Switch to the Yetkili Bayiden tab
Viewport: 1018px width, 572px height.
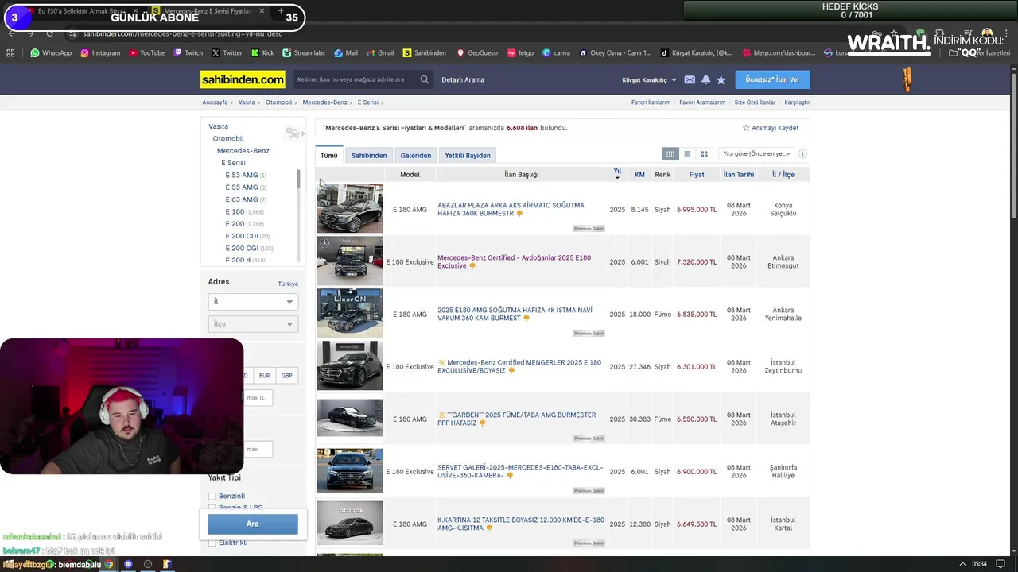468,155
